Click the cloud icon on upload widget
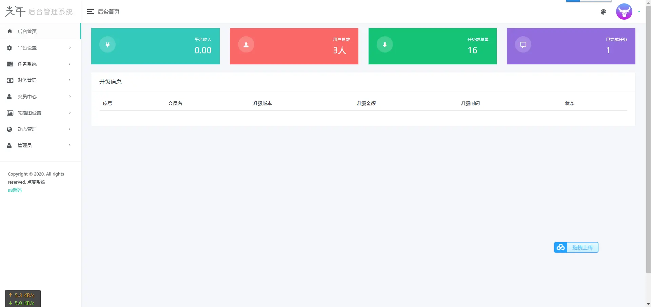 pyautogui.click(x=560, y=247)
